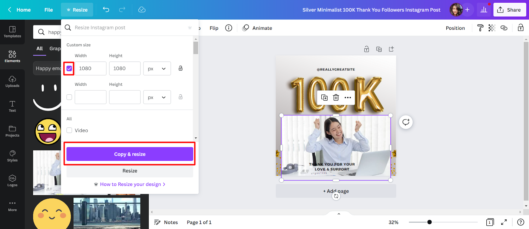Click the profile avatar picture

(x=456, y=10)
